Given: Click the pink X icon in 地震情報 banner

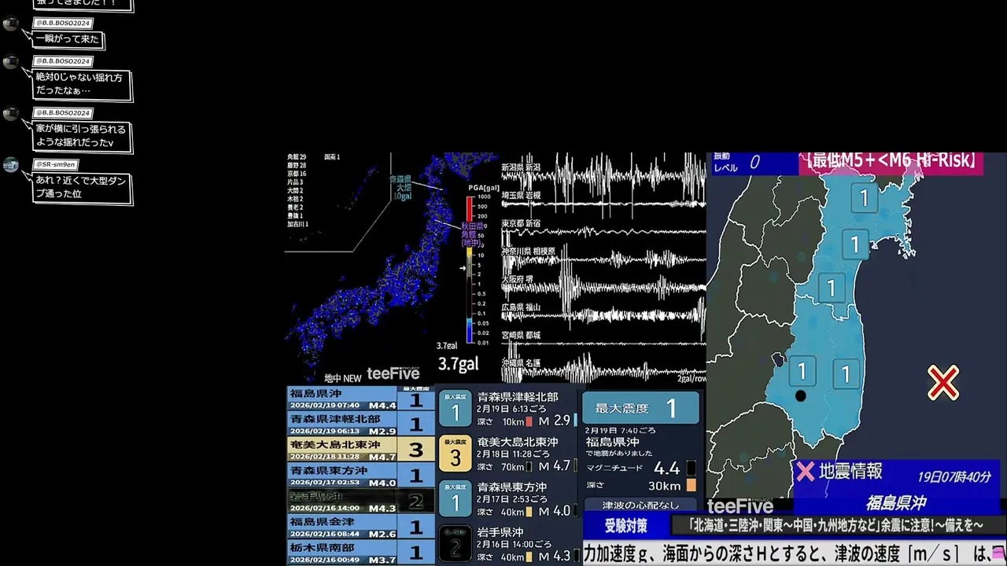Looking at the screenshot, I should pyautogui.click(x=805, y=472).
